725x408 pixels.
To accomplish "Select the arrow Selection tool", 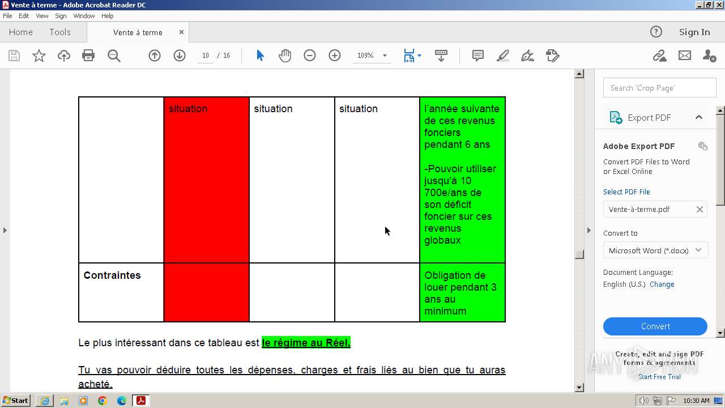I will click(x=260, y=56).
